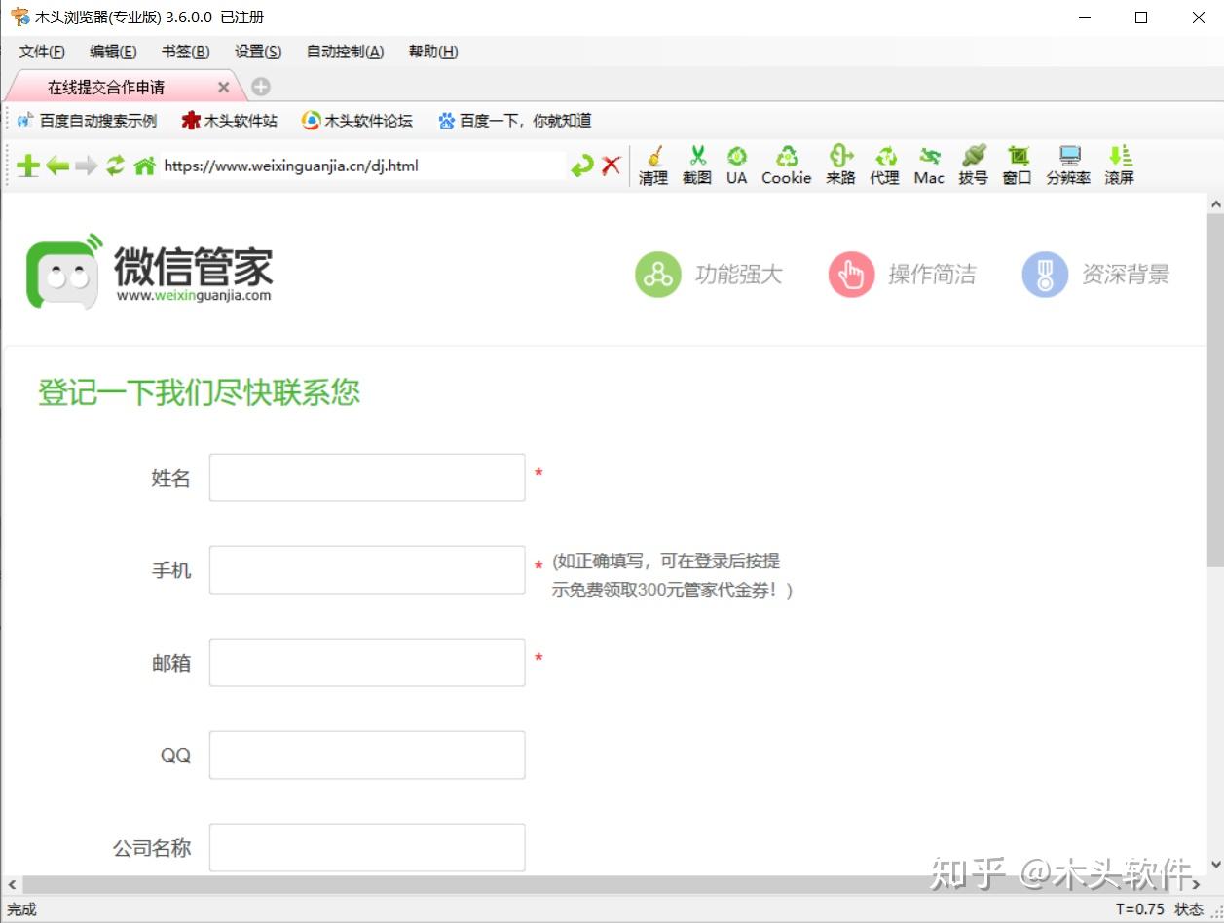Click the 操作简洁 pink hand icon
This screenshot has height=923, width=1224.
click(x=851, y=275)
